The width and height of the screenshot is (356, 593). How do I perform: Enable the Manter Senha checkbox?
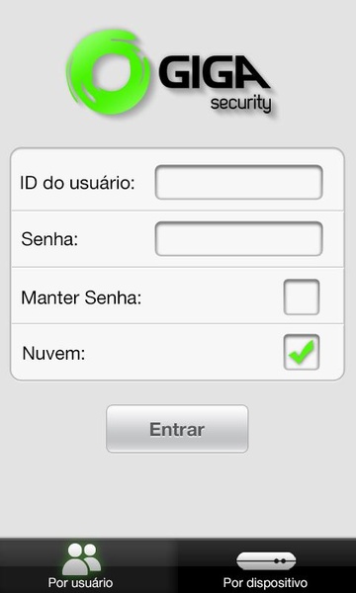(302, 296)
